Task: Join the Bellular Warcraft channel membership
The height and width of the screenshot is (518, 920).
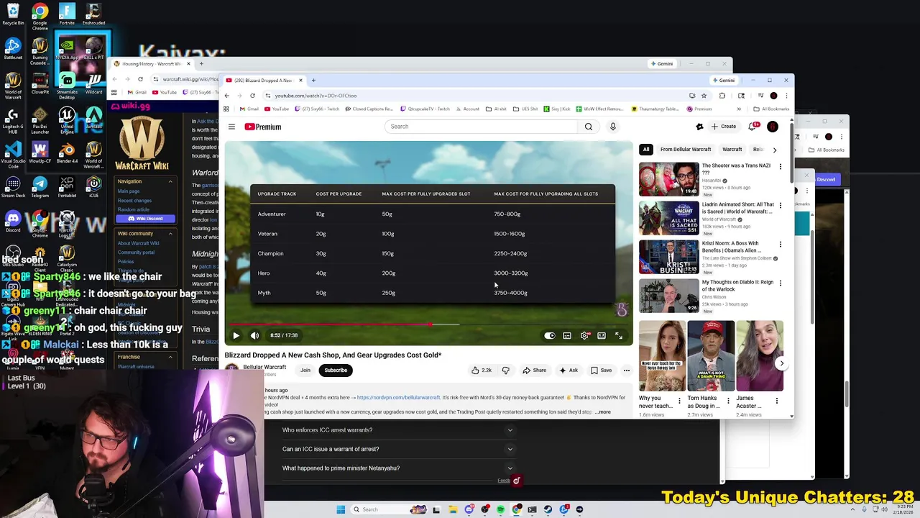Action: click(x=305, y=371)
